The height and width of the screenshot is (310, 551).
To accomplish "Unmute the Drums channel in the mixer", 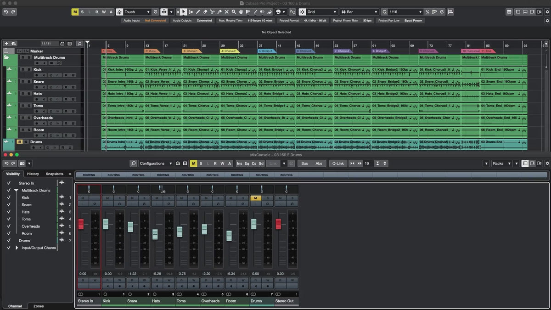I will point(256,198).
